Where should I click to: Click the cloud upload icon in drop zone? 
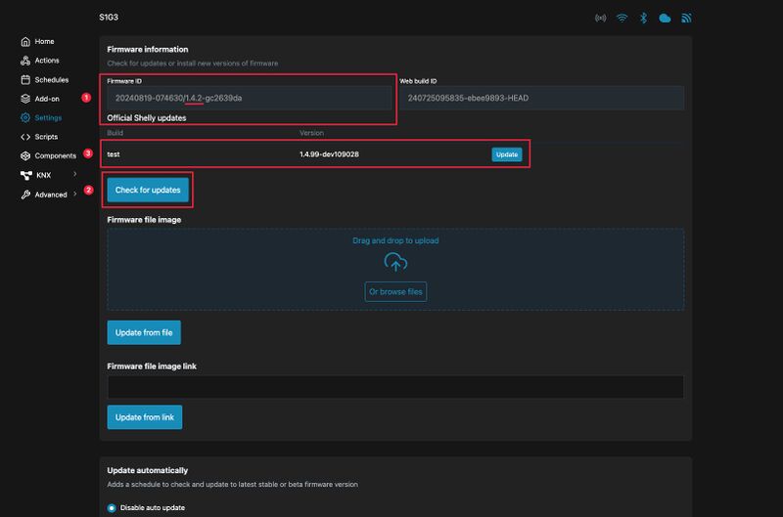(395, 261)
